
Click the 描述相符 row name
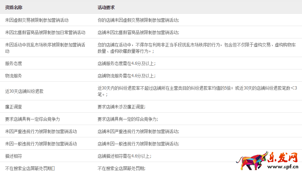click(14, 156)
